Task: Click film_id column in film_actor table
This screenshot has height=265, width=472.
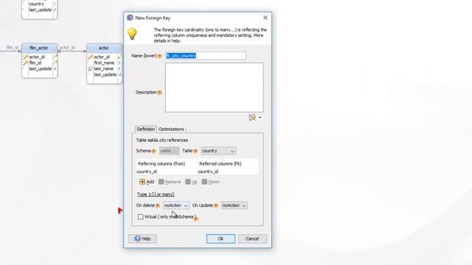Action: click(x=35, y=63)
